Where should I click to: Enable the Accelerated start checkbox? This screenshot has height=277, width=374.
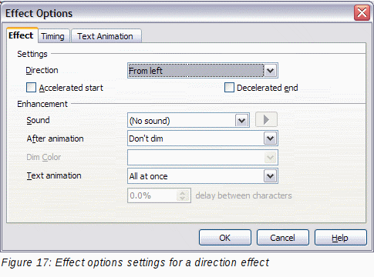point(31,88)
